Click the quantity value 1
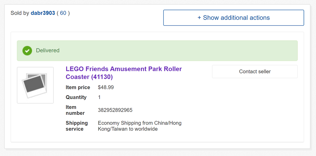Screen dimensions: 316x156 99,97
